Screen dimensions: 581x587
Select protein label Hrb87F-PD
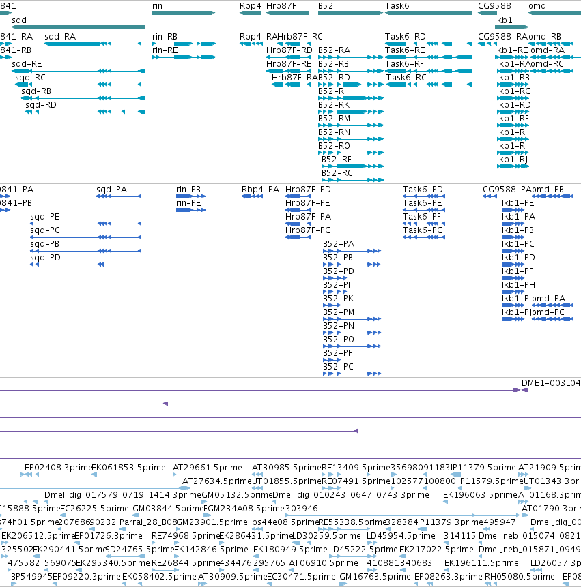pyautogui.click(x=308, y=190)
